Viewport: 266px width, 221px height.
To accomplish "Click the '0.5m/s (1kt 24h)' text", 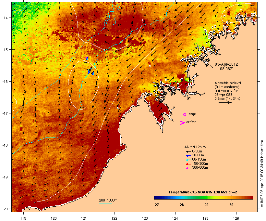I will pos(227,98).
